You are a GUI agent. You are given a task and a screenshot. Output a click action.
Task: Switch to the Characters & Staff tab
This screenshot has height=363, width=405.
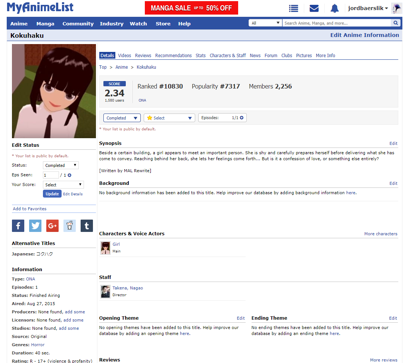click(x=228, y=56)
